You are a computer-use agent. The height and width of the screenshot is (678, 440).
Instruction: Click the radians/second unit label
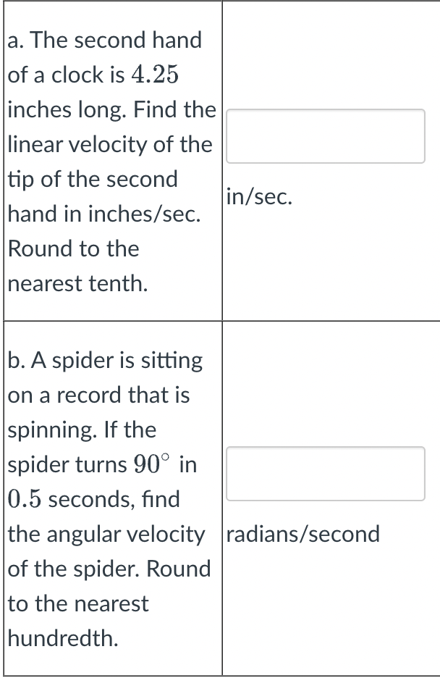click(x=302, y=534)
